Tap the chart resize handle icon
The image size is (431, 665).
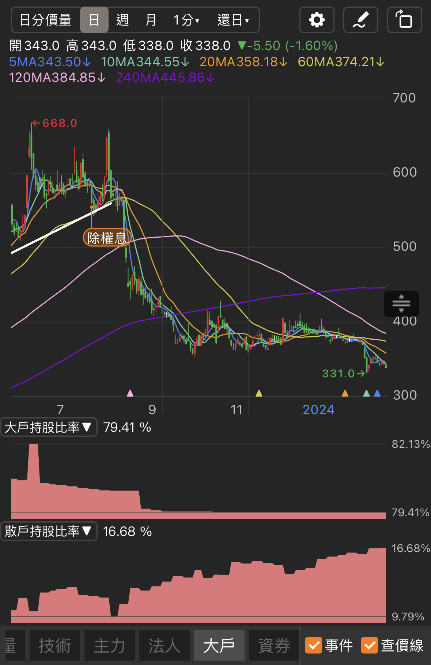[x=401, y=303]
